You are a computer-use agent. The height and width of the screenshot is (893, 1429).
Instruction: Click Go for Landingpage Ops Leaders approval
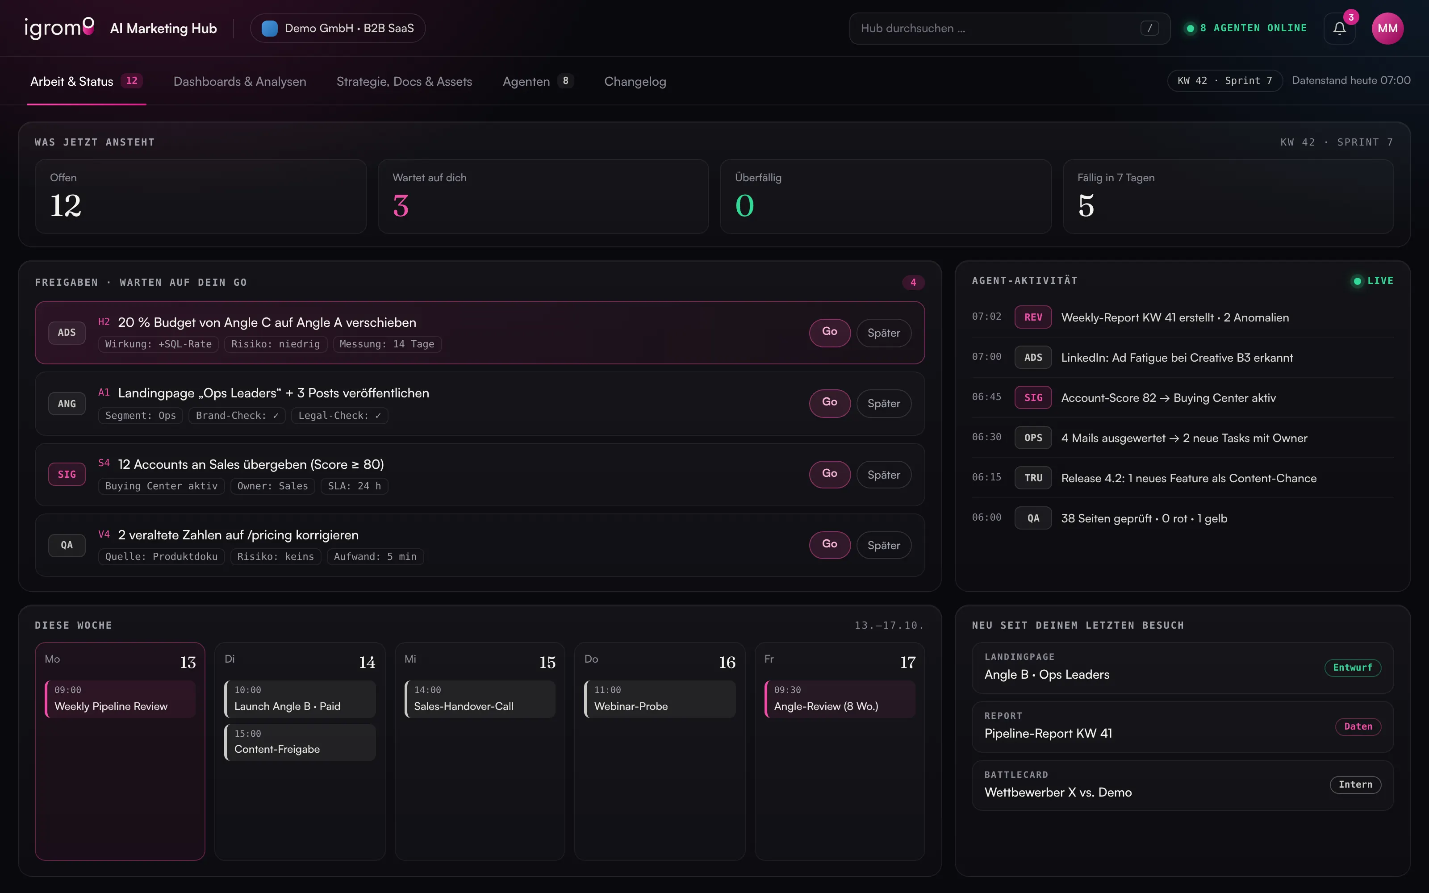(830, 403)
